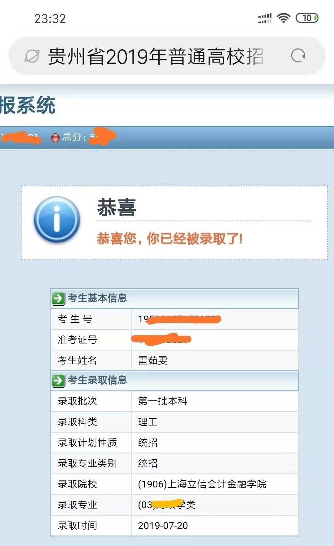Tap the 恭喜 heading
Viewport: 334px width, 546px height.
[x=117, y=207]
